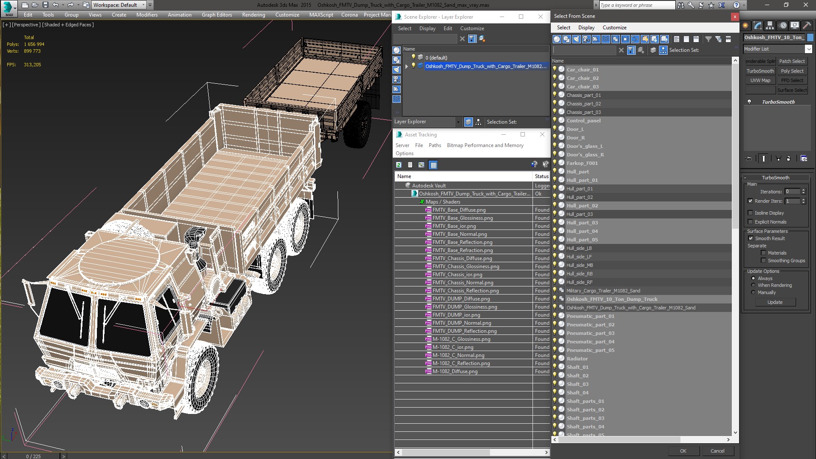Click Pin Stack icon below modifier stack
This screenshot has width=816, height=459.
coord(749,158)
